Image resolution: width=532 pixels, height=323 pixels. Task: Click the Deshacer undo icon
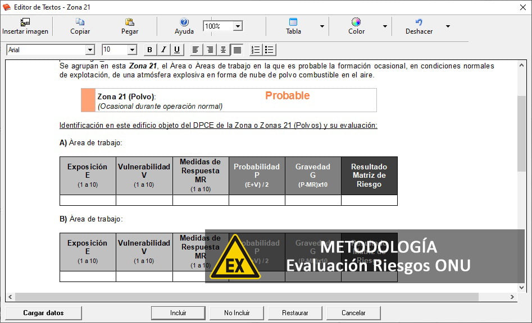pyautogui.click(x=419, y=22)
